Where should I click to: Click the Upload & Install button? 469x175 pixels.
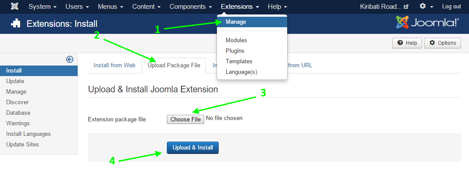193,148
